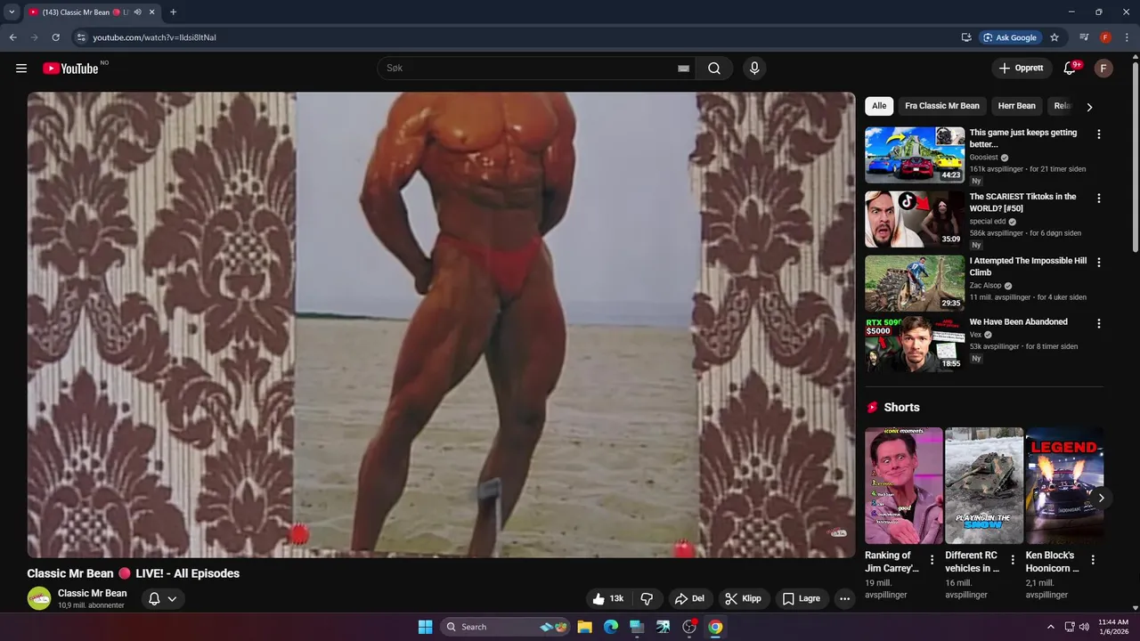This screenshot has height=641, width=1140.
Task: Click 'We Have Been Abandoned' video title
Action: pos(1019,322)
